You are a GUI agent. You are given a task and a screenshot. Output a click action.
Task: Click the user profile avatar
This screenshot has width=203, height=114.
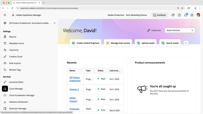click(x=198, y=15)
